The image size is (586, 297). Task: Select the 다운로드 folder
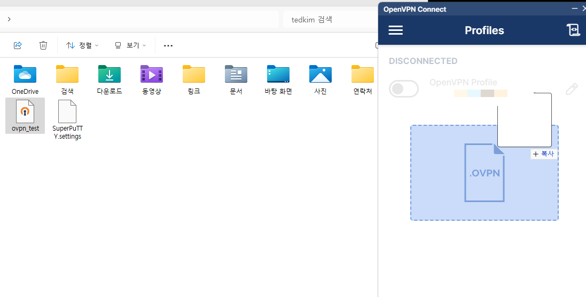[110, 79]
